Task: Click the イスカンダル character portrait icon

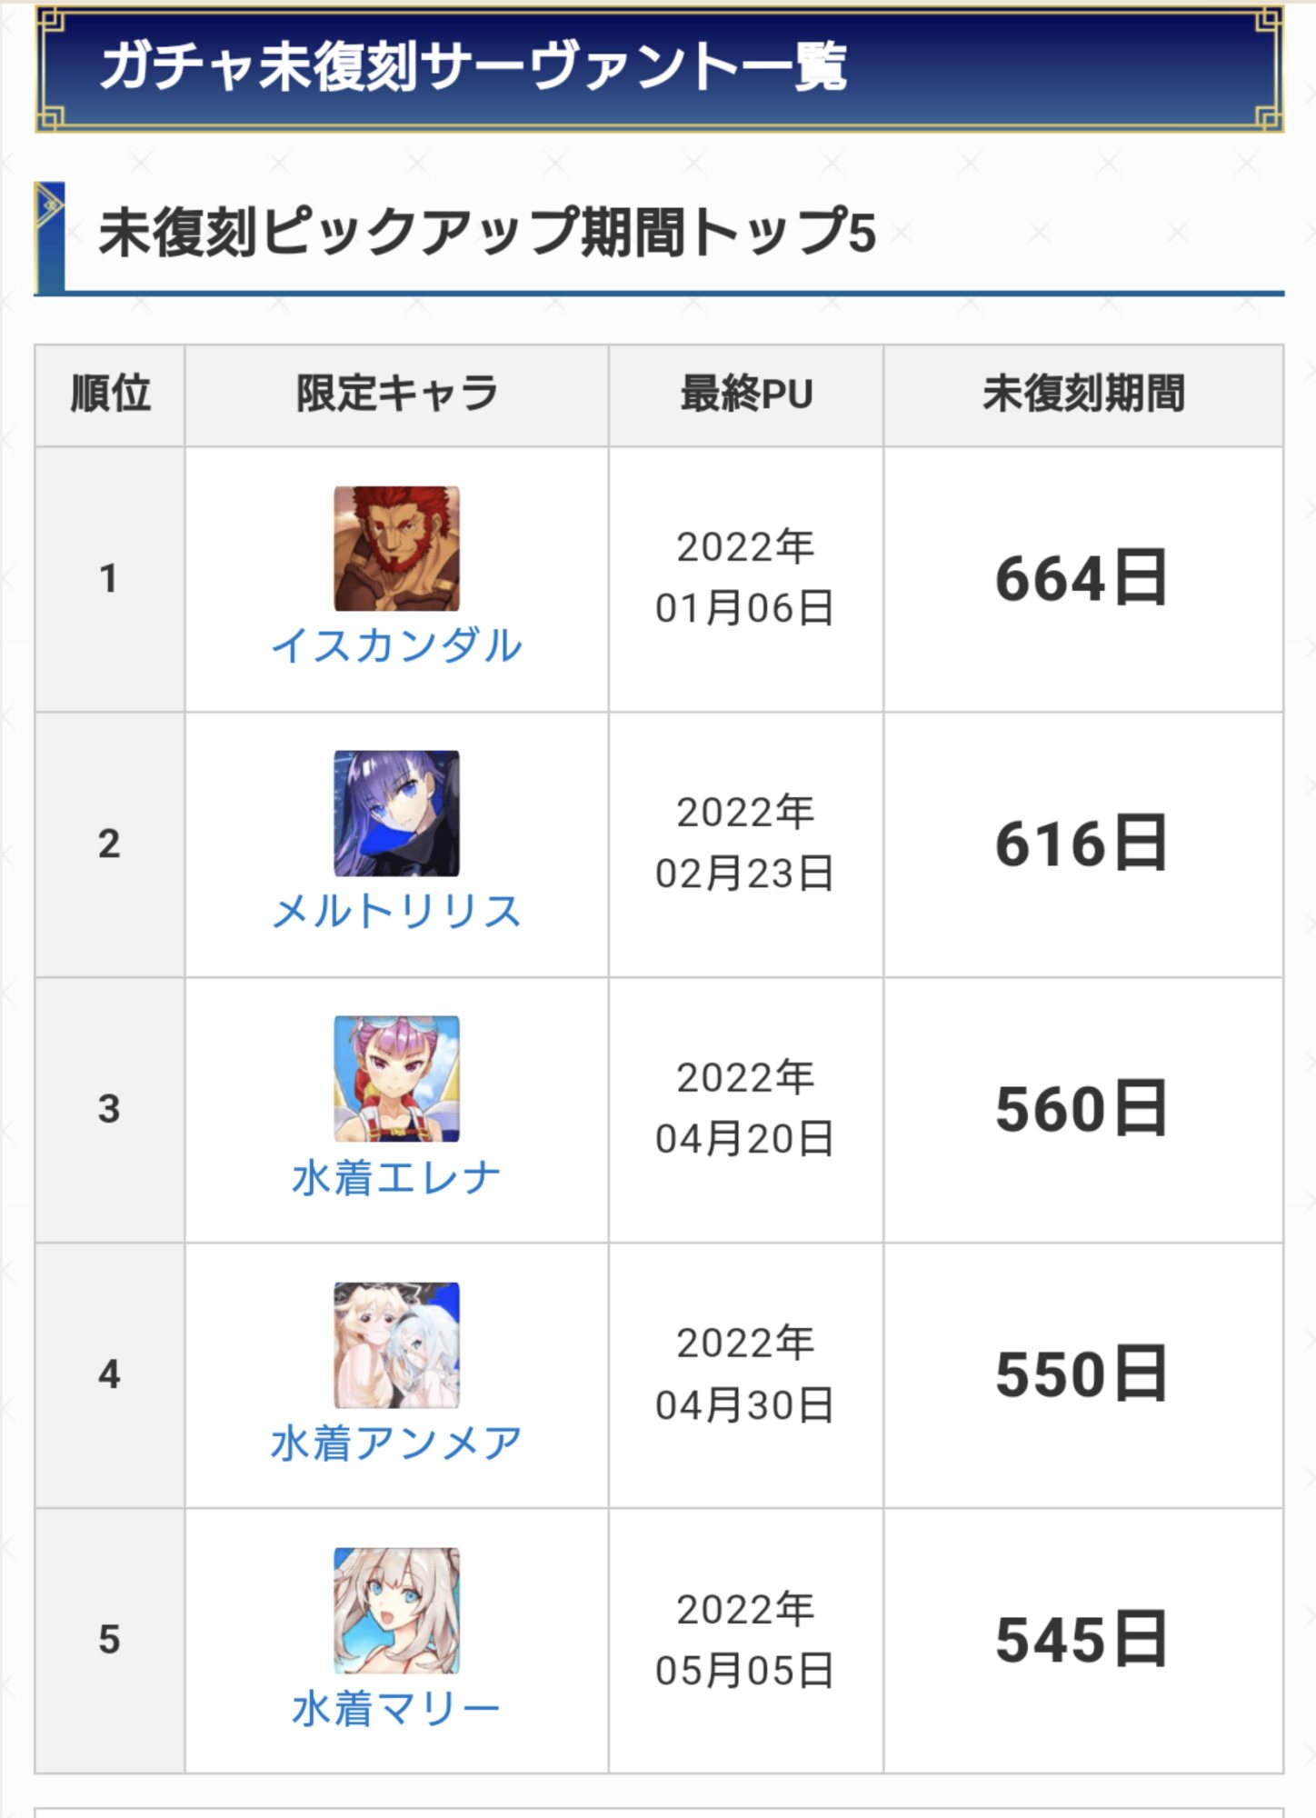Action: coord(396,548)
